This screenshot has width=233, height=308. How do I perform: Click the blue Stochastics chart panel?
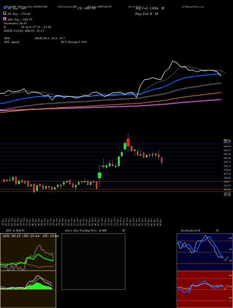[x=205, y=252]
